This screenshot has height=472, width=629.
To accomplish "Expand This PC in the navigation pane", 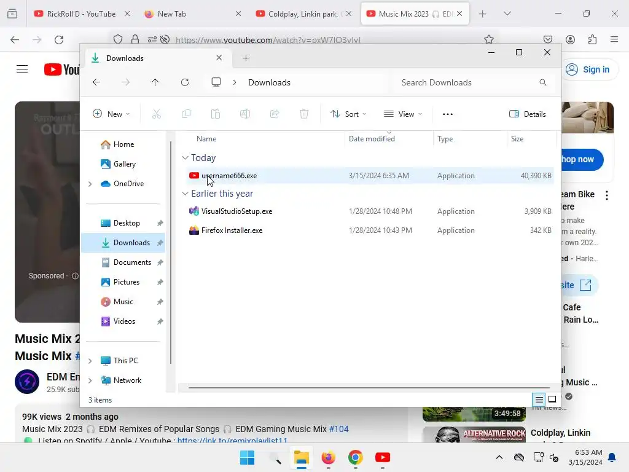I will click(90, 361).
